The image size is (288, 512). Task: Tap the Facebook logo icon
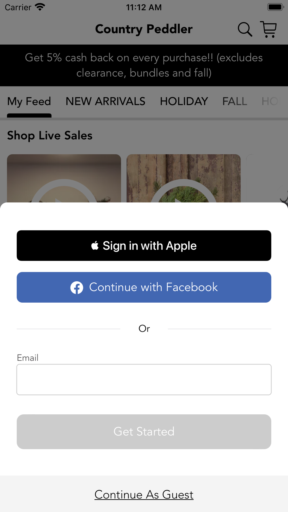[77, 287]
